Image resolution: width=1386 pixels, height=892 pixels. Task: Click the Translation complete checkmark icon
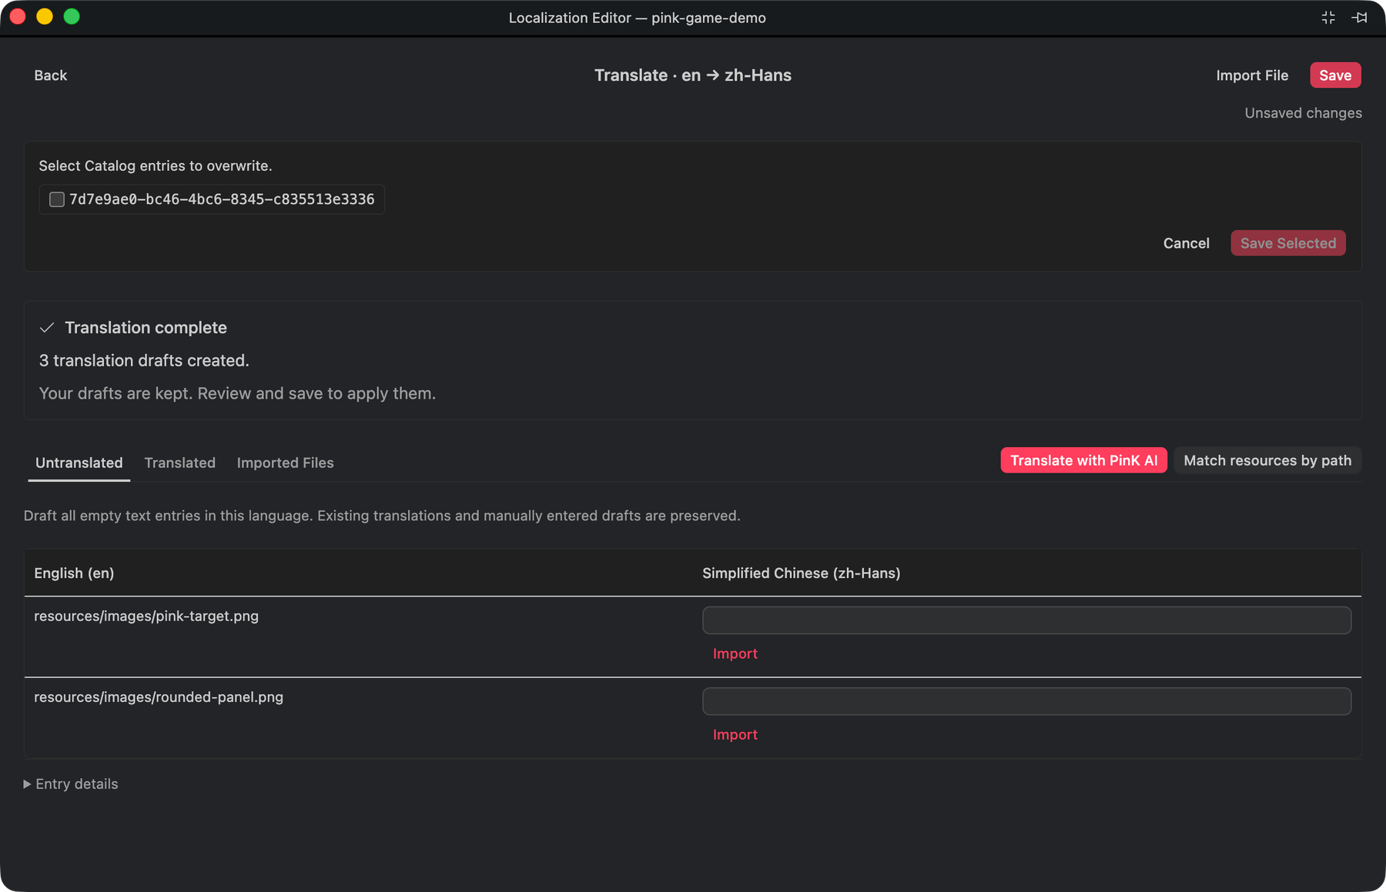[47, 328]
